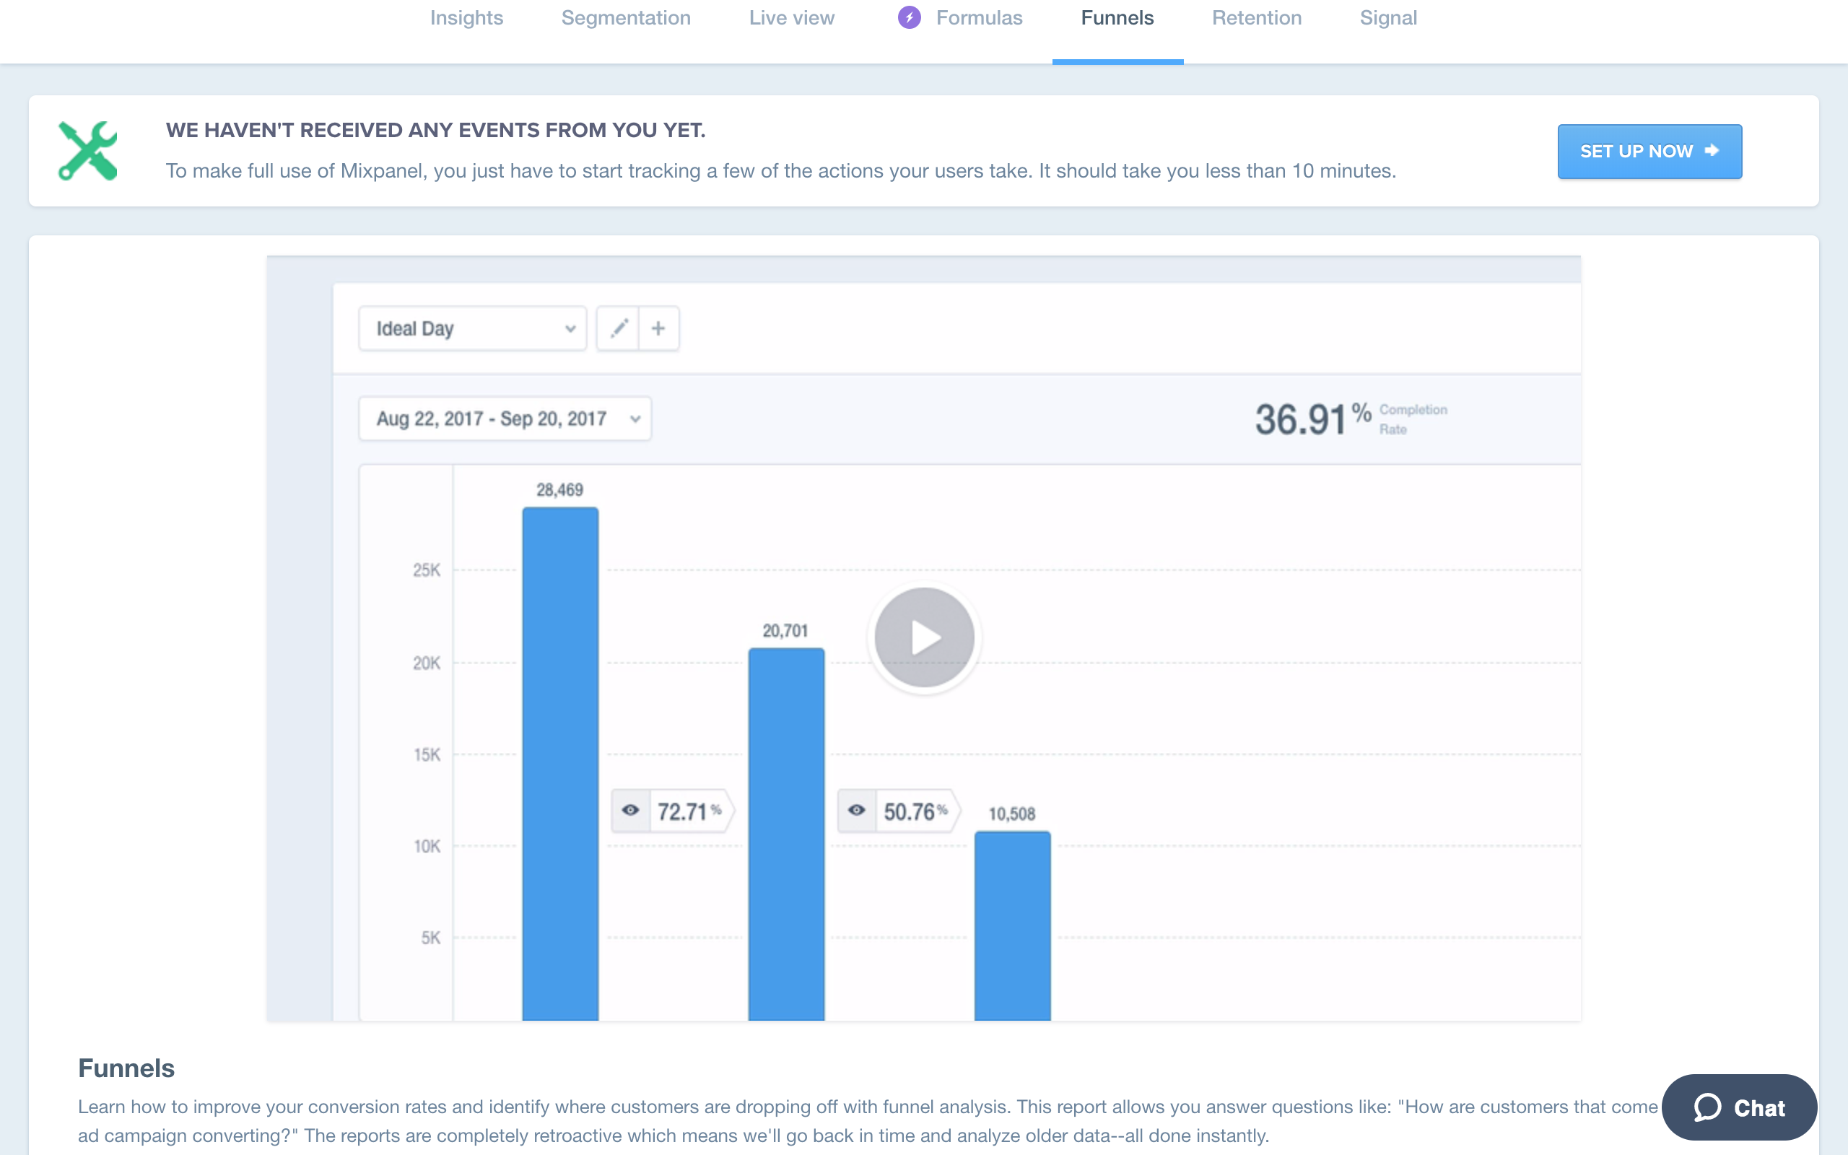Switch to the Segmentation tab
The height and width of the screenshot is (1155, 1848).
pos(626,17)
